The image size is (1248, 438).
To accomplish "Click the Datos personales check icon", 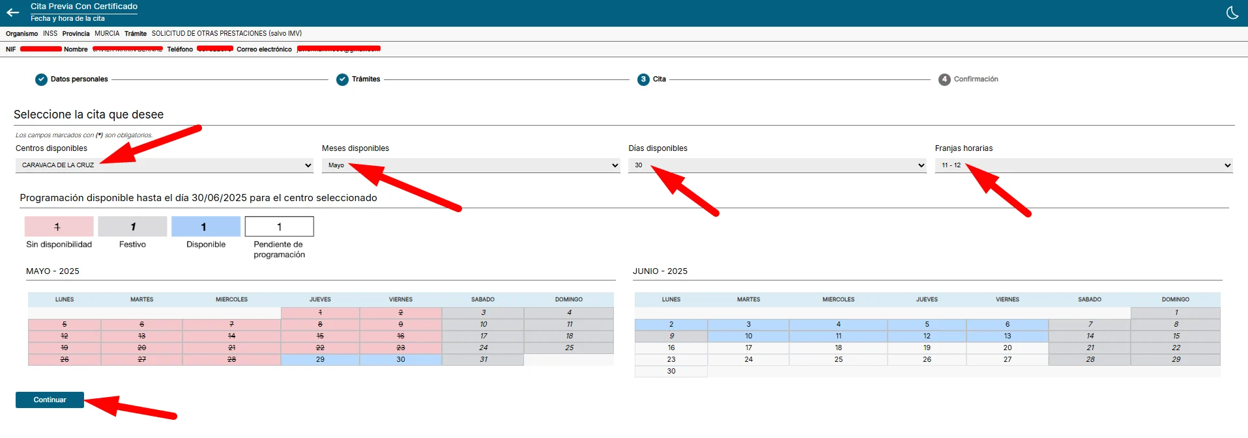I will point(41,79).
